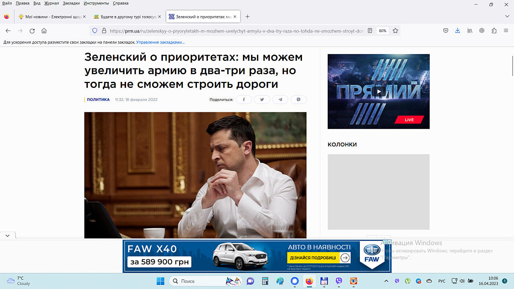This screenshot has width=514, height=289.
Task: Share article on Facebook
Action: point(244,100)
